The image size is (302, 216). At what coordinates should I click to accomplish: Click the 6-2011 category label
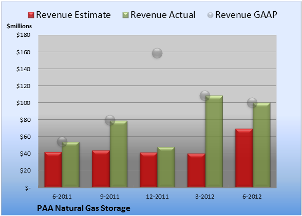pos(62,197)
